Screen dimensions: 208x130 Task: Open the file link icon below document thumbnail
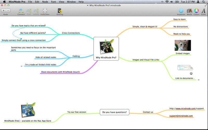191,74
